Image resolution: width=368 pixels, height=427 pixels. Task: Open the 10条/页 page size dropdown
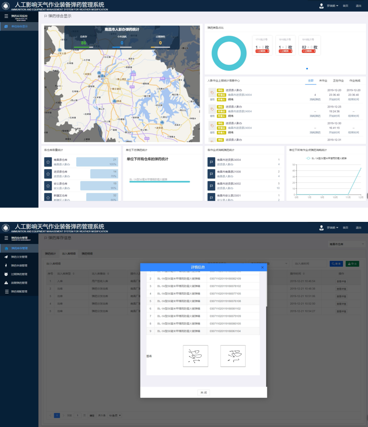pyautogui.click(x=115, y=415)
